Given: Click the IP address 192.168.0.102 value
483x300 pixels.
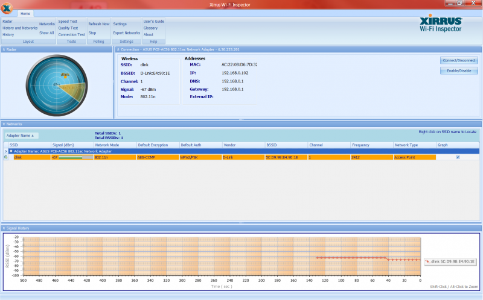Looking at the screenshot, I should pyautogui.click(x=235, y=73).
